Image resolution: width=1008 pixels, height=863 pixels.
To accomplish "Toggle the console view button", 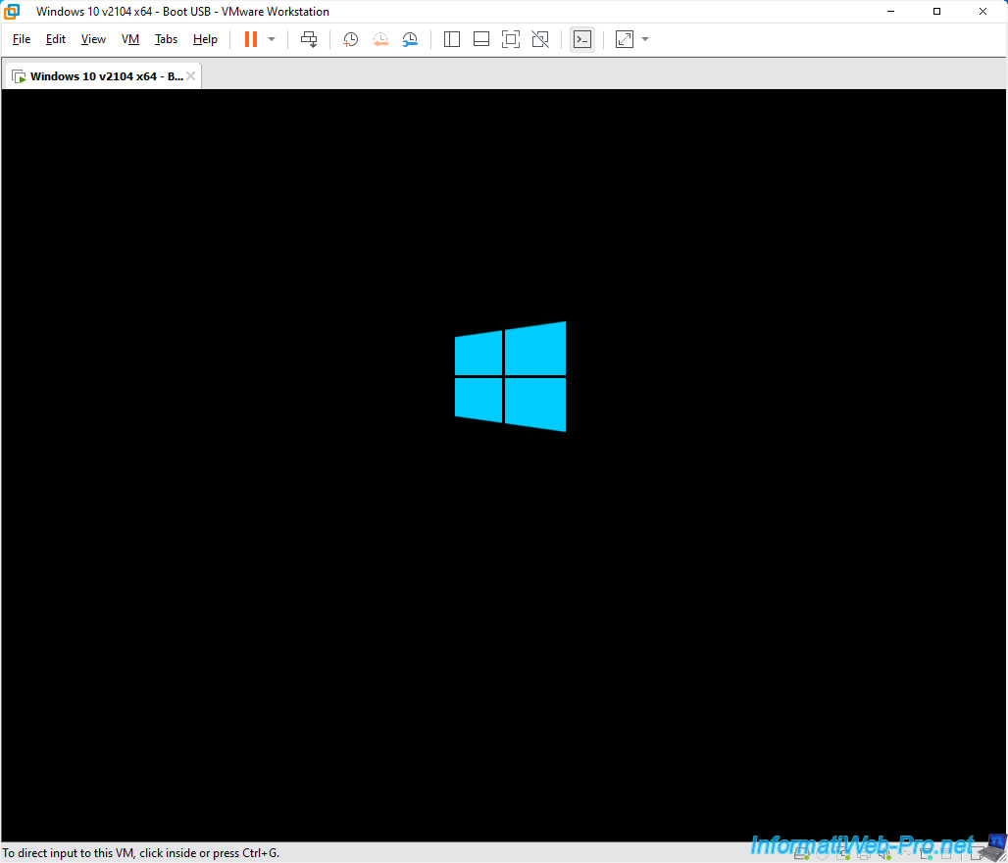I will [582, 39].
